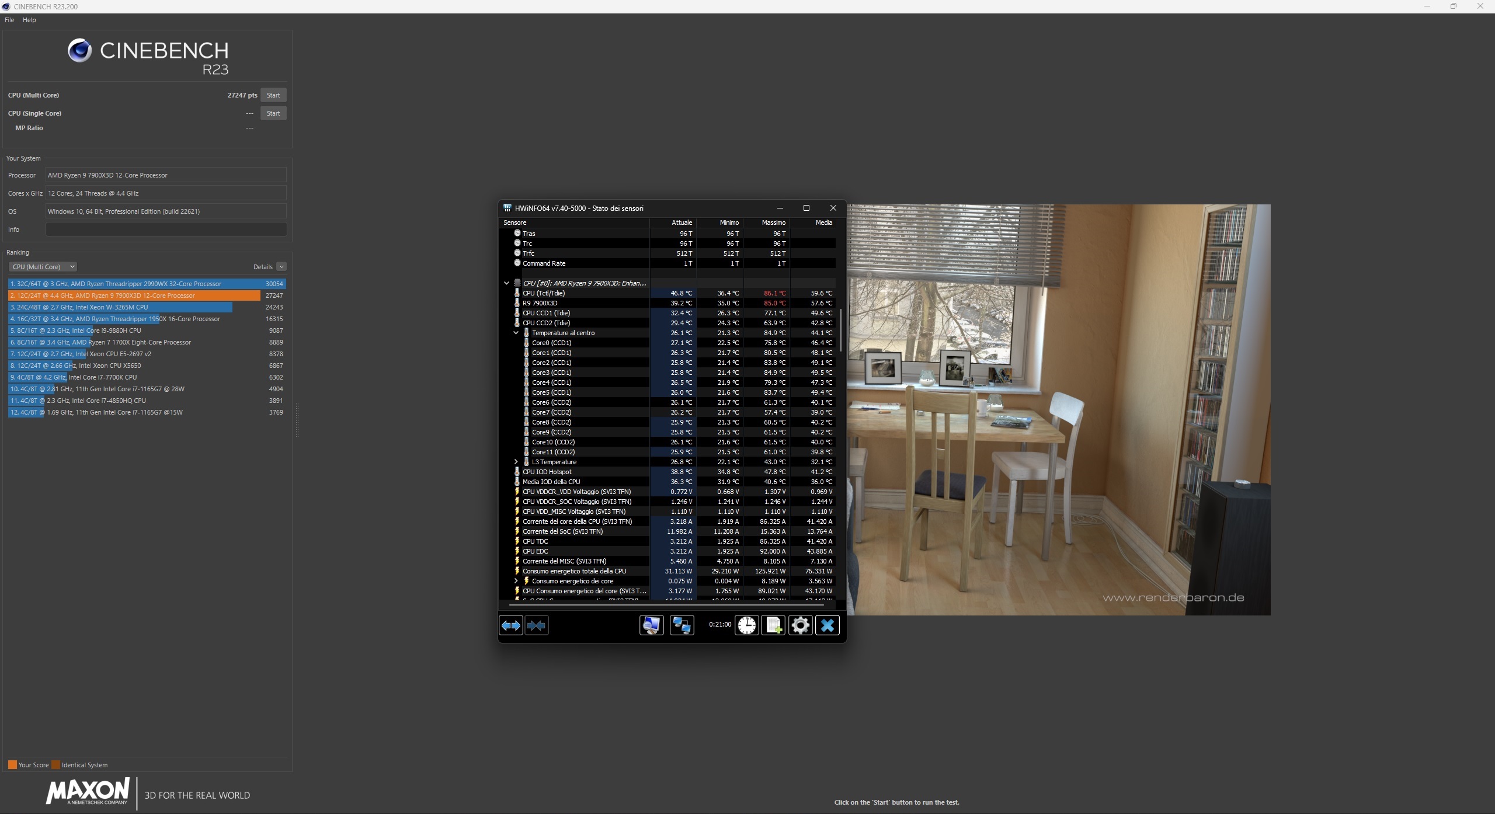The image size is (1495, 814).
Task: Start the CPU Single Core test
Action: pos(273,113)
